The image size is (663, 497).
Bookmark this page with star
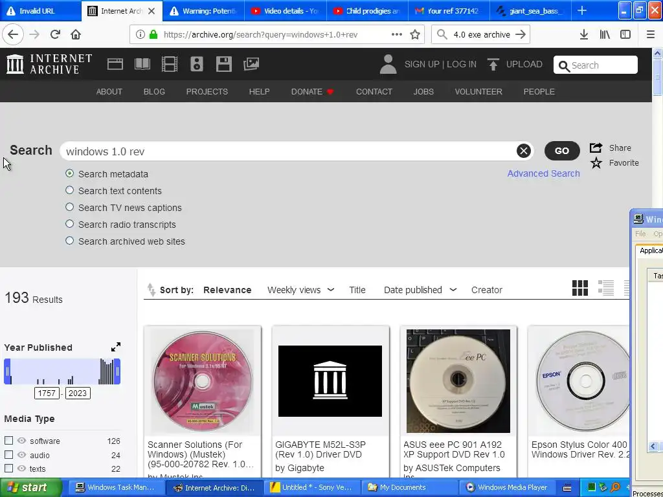point(415,35)
